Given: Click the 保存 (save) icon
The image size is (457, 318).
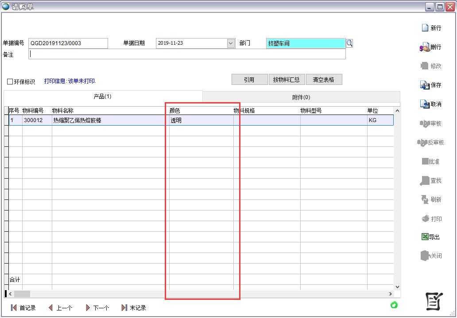Looking at the screenshot, I should (425, 85).
